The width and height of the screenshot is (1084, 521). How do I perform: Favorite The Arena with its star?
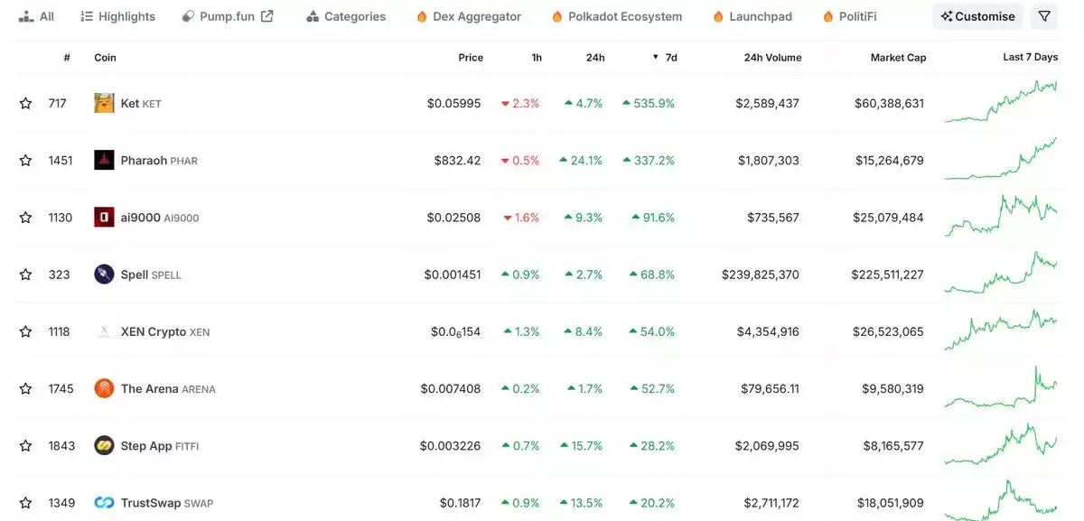25,389
